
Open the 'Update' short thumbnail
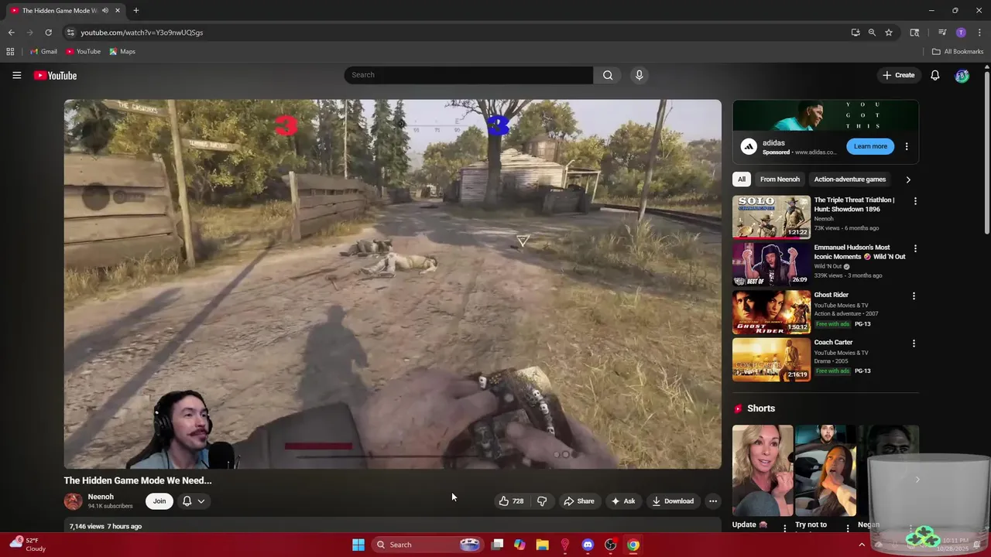pyautogui.click(x=763, y=470)
